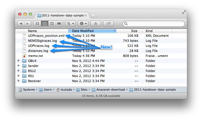Screen dimensions: 202x120
Task: Click the distances.log file name
Action: (x=38, y=51)
